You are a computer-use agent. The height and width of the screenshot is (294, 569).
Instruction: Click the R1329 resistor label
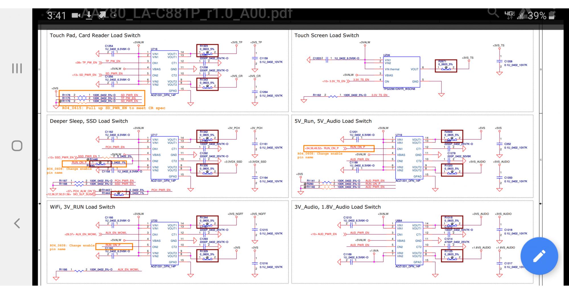(204, 251)
